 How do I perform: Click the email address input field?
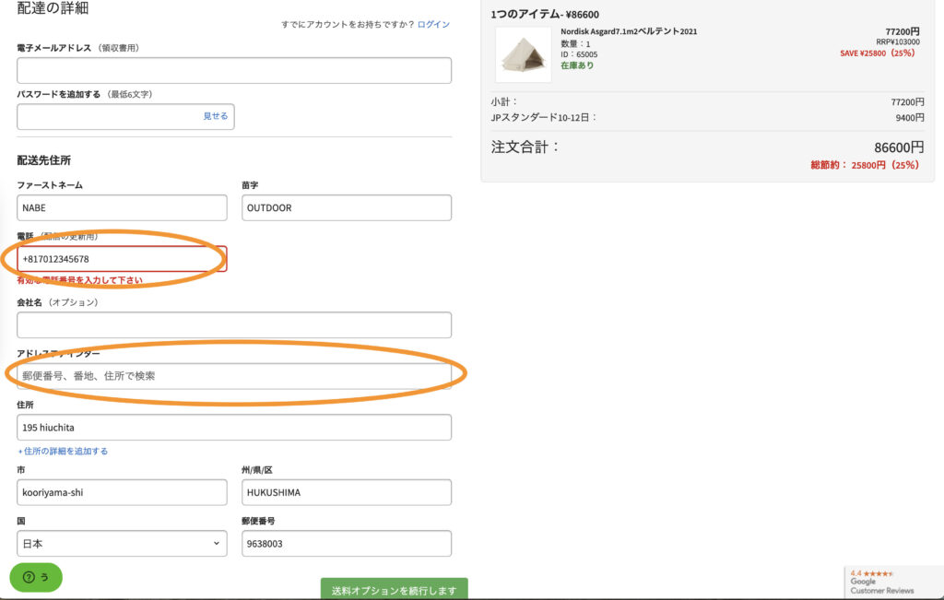click(x=234, y=70)
